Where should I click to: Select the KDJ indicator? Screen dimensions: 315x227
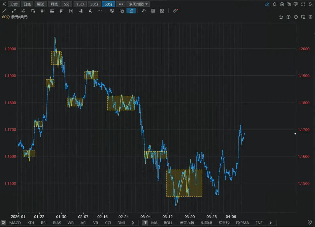pos(31,223)
